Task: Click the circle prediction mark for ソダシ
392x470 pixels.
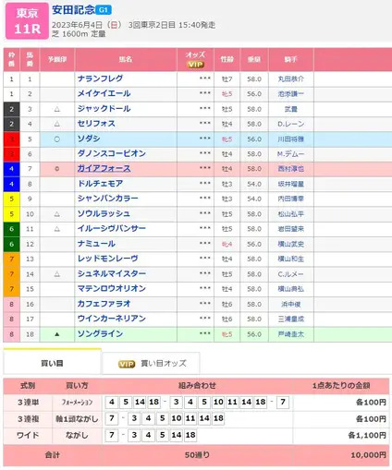Action: pos(57,139)
